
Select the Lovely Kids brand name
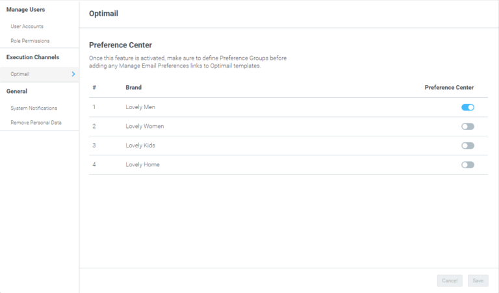(x=140, y=146)
